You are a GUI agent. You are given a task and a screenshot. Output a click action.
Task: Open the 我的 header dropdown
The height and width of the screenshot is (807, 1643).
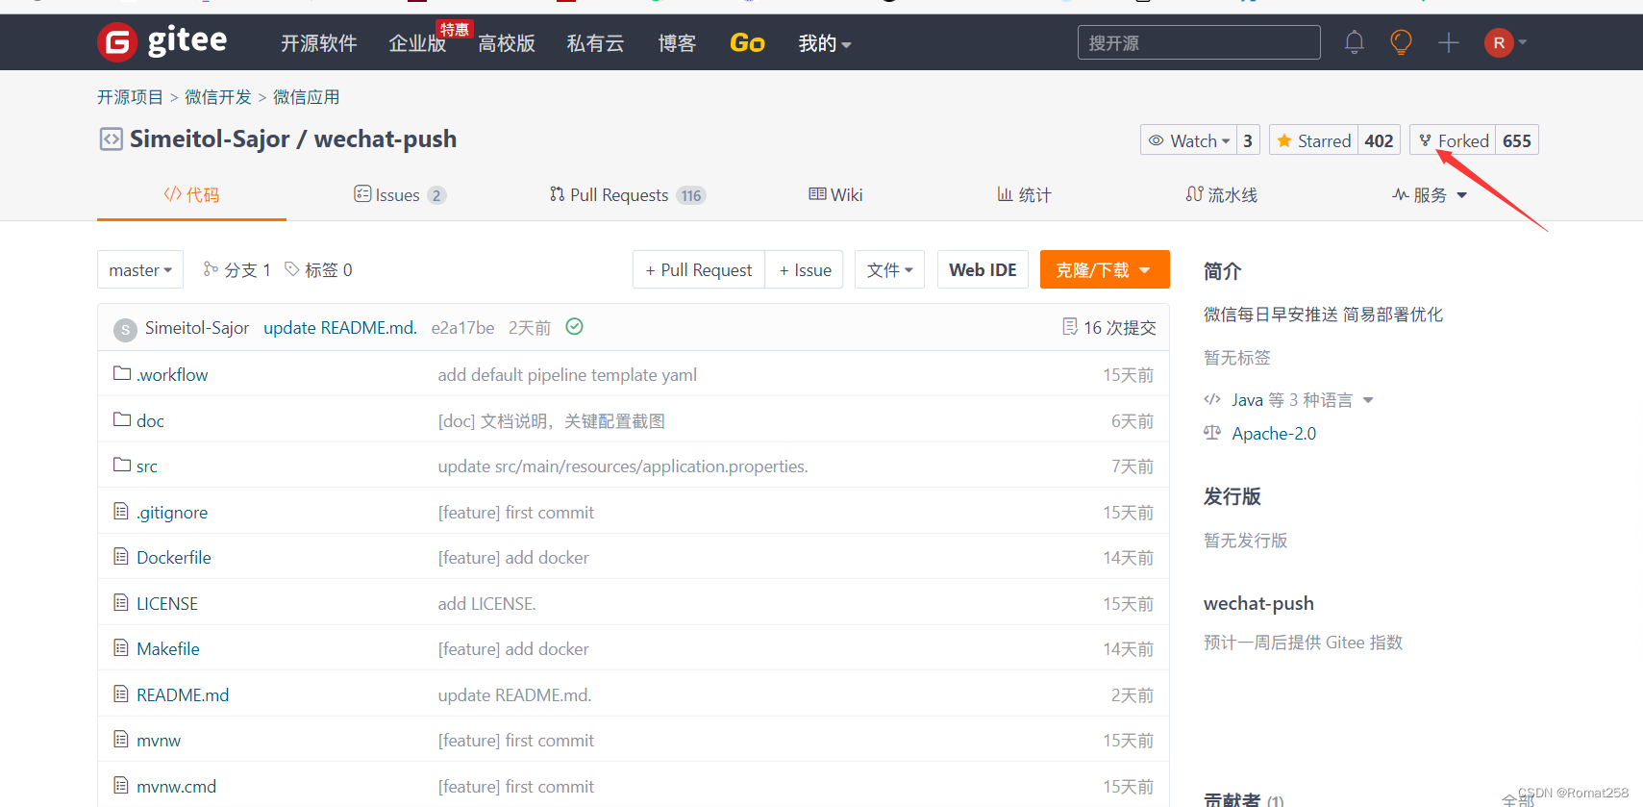pos(825,43)
